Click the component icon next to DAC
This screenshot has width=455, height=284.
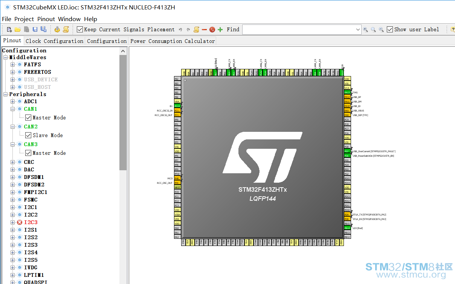(x=20, y=169)
